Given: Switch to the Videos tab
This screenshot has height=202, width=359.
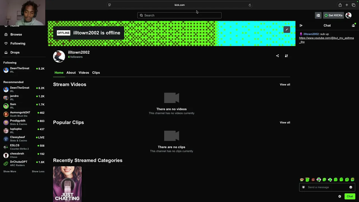Looking at the screenshot, I should point(84,73).
